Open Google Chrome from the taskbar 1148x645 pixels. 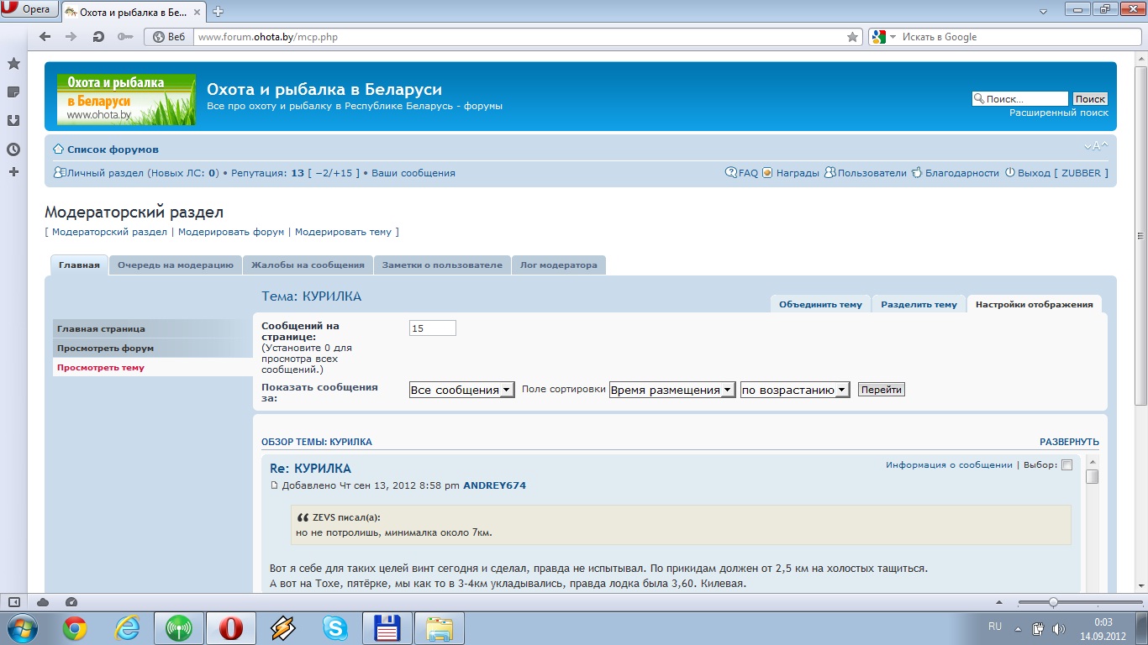pos(75,628)
